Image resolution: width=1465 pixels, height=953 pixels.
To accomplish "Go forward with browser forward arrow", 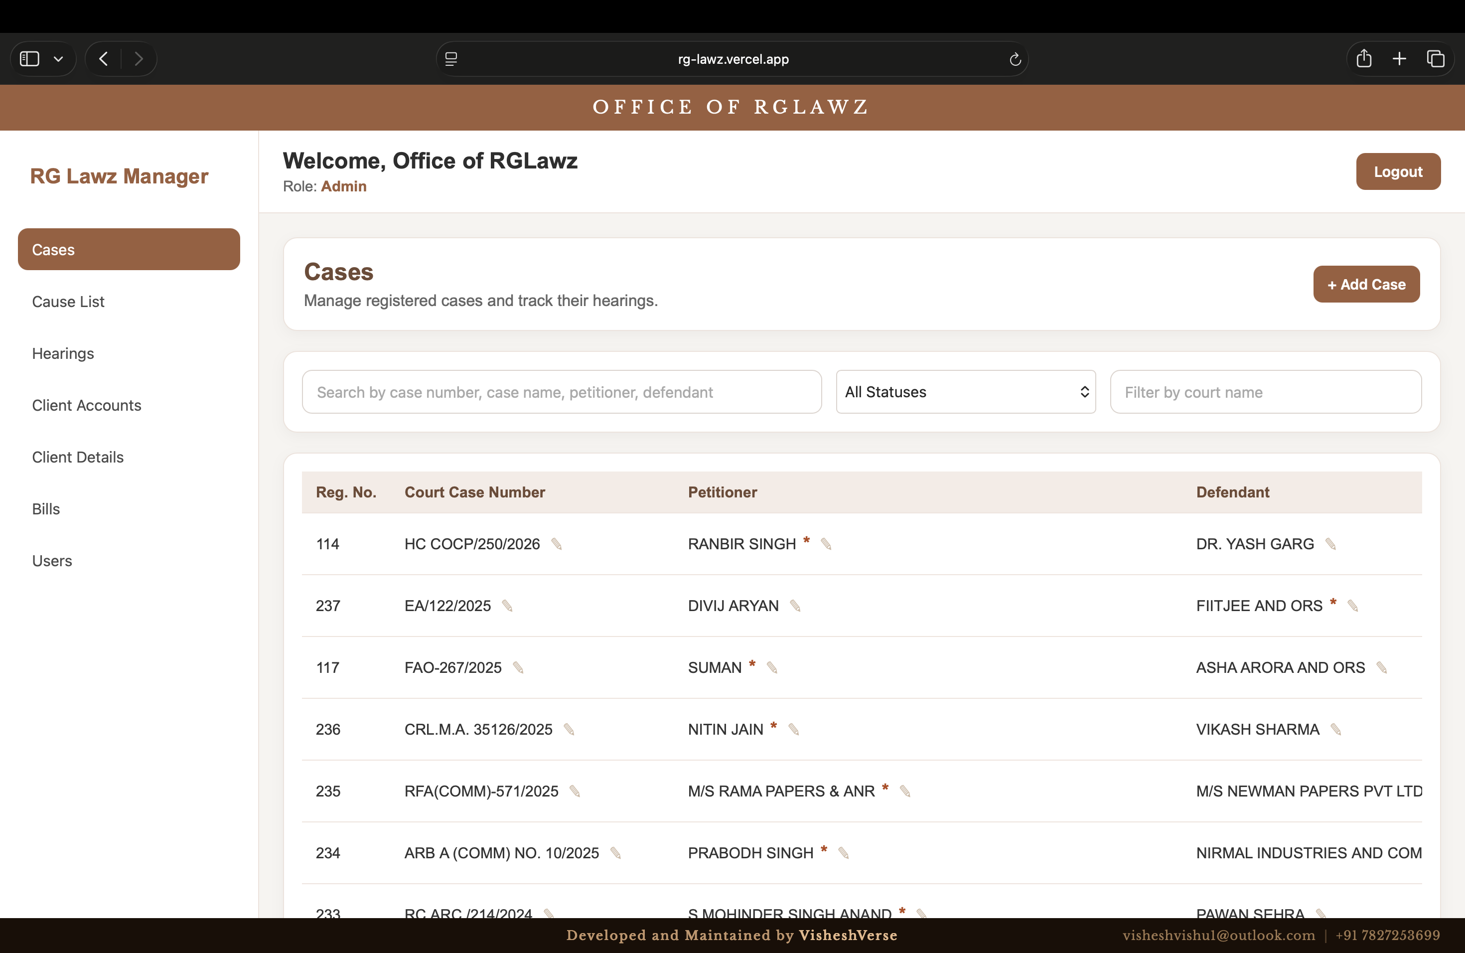I will pos(139,59).
